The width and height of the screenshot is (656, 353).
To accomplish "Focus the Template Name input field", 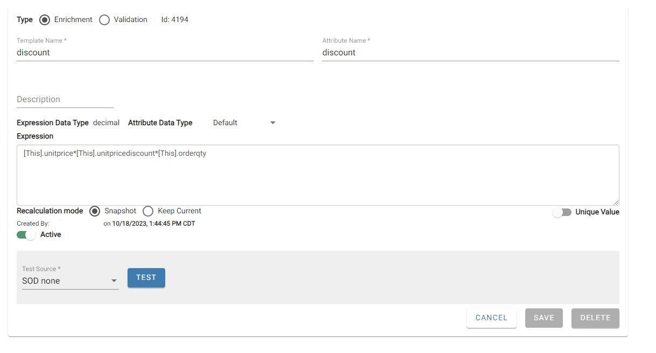I will (165, 53).
